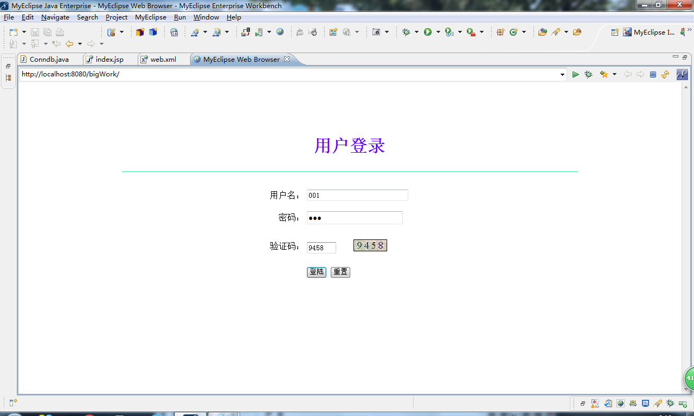Click the 用户名 input field containing 001

coord(357,196)
